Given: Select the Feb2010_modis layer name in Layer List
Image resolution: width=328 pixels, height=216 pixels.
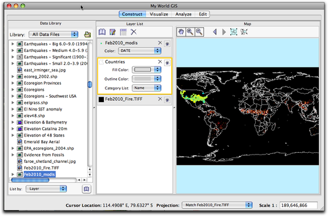Looking at the screenshot, I should pos(121,43).
